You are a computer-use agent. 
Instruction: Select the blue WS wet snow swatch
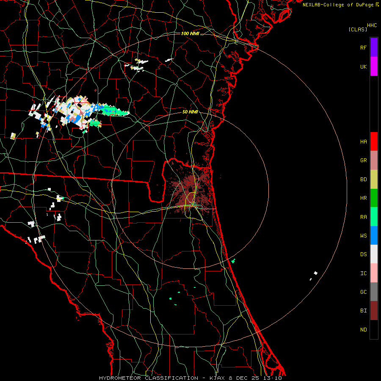[x=374, y=235]
